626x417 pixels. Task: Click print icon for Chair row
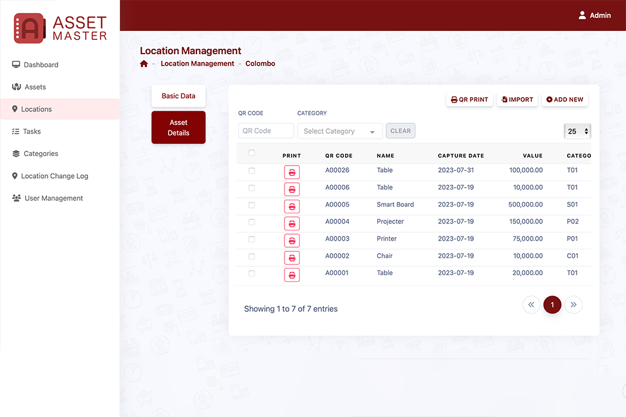coord(292,257)
